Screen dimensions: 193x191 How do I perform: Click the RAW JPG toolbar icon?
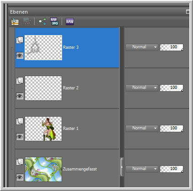point(54,21)
